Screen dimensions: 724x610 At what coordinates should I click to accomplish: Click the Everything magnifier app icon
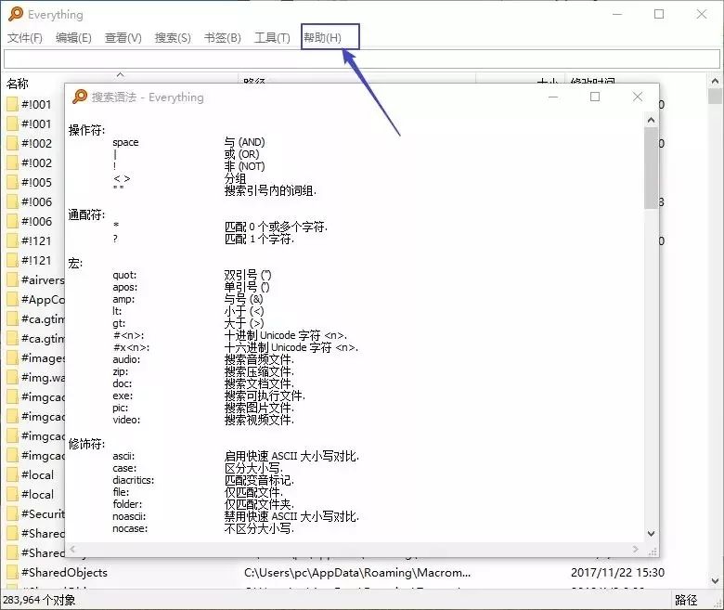[x=15, y=14]
